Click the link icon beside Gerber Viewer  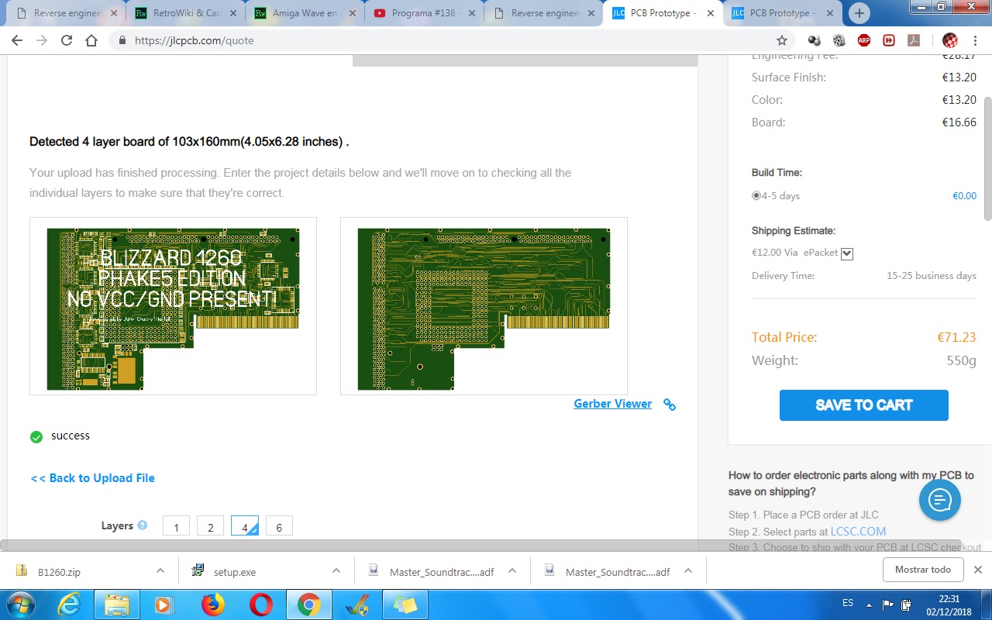click(670, 405)
